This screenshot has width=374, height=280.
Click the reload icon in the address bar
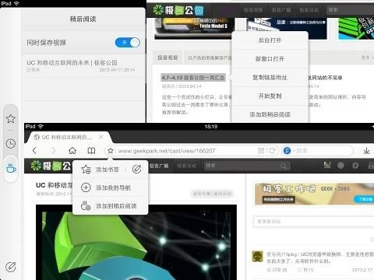[272, 151]
